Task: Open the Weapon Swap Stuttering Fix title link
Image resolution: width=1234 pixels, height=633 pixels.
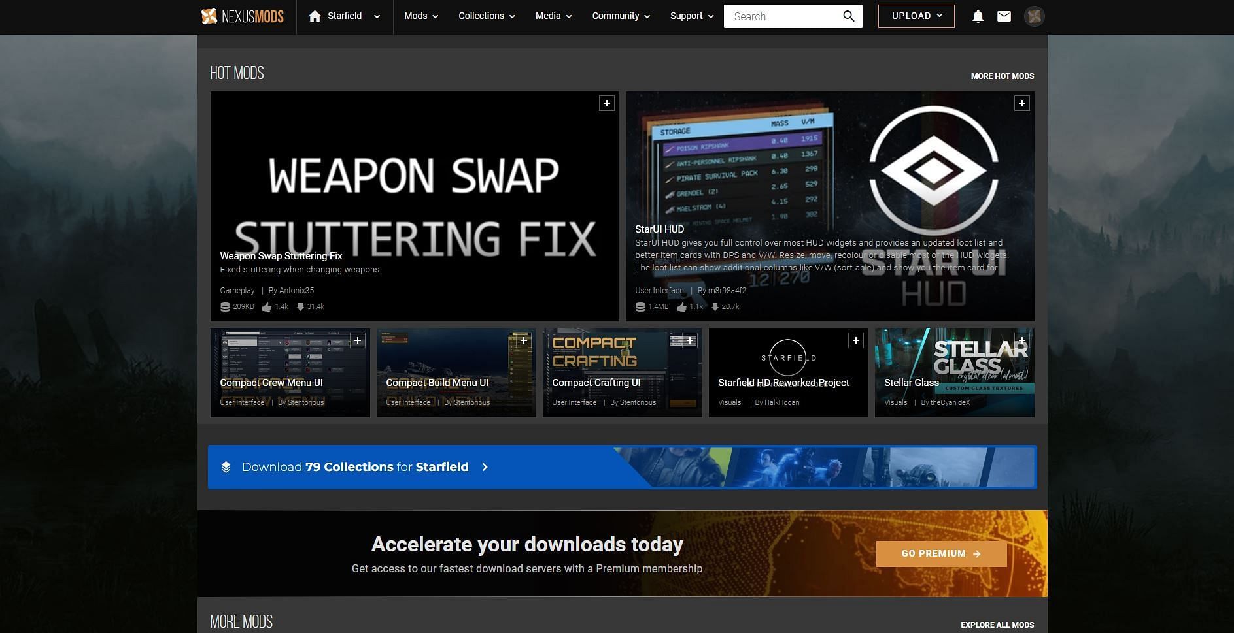Action: pos(281,256)
